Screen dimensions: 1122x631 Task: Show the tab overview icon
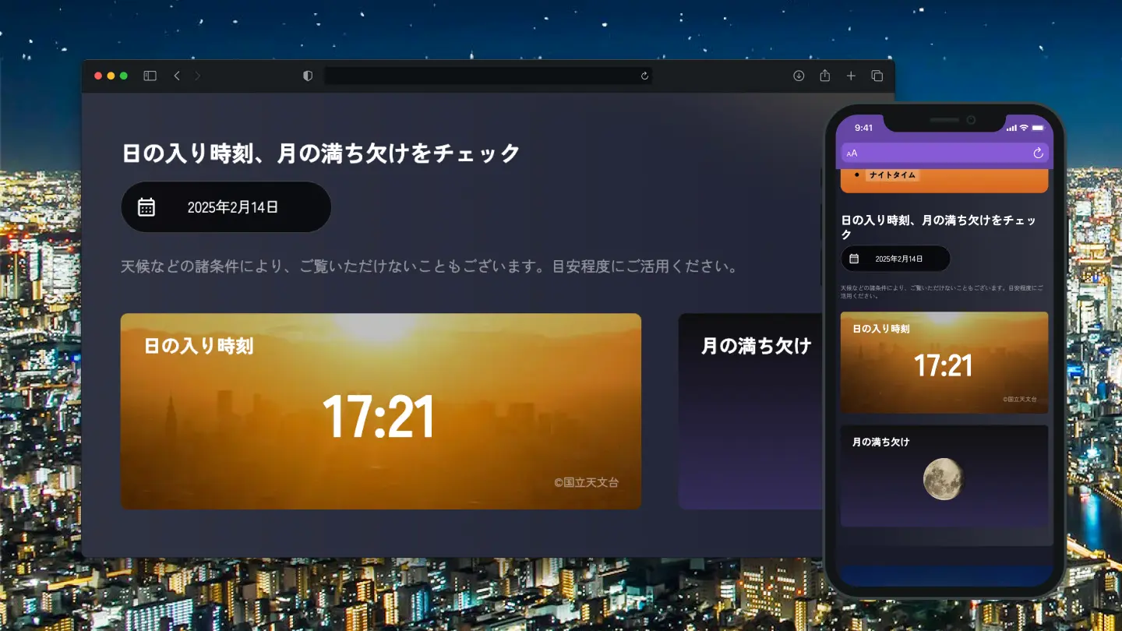(877, 76)
